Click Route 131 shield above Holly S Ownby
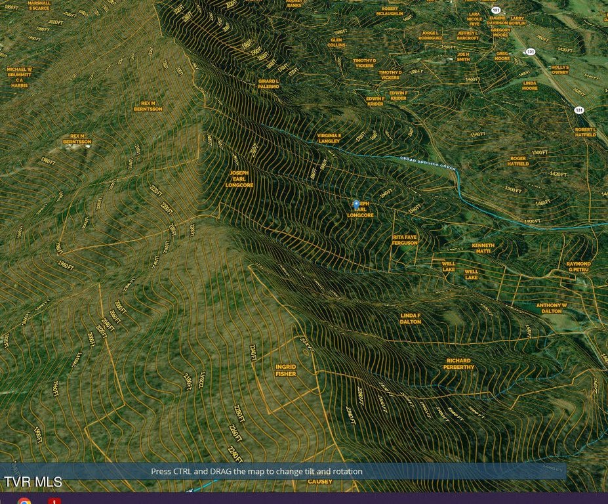Image resolution: width=608 pixels, height=504 pixels. pos(530,52)
